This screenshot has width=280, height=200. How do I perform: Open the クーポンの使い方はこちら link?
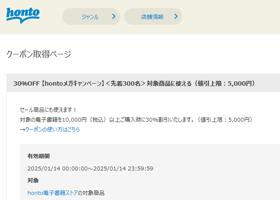tap(52, 129)
